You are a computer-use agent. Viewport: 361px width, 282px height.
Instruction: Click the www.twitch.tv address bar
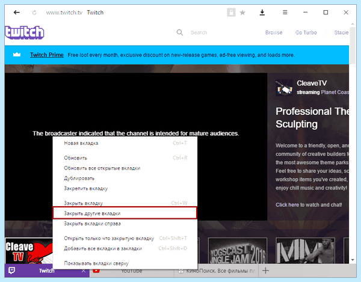click(64, 13)
